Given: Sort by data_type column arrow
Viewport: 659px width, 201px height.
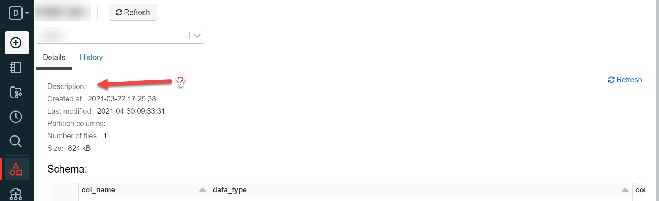Looking at the screenshot, I should (625, 190).
